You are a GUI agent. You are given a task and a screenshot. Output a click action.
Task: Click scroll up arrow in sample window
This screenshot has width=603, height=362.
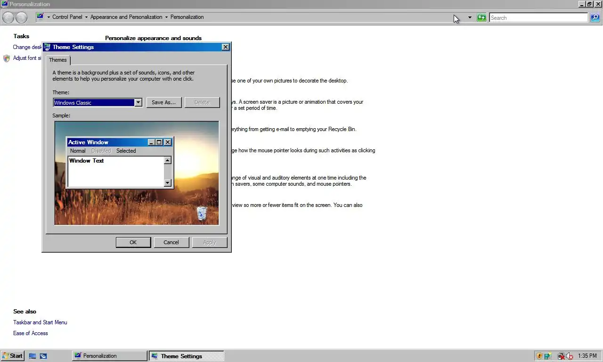point(168,161)
